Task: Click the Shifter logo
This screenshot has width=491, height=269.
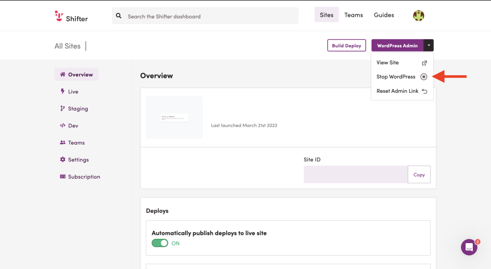Action: [x=71, y=17]
